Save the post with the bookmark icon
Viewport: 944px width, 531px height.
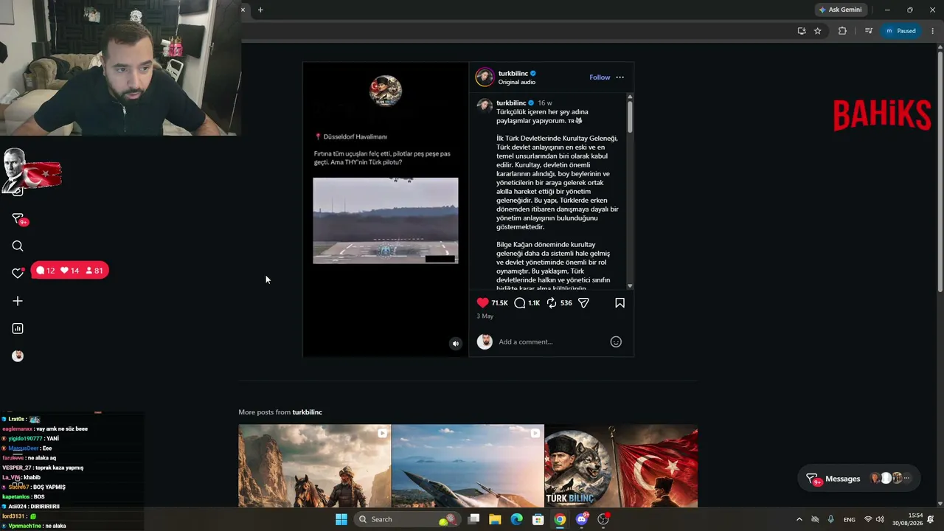click(x=619, y=302)
